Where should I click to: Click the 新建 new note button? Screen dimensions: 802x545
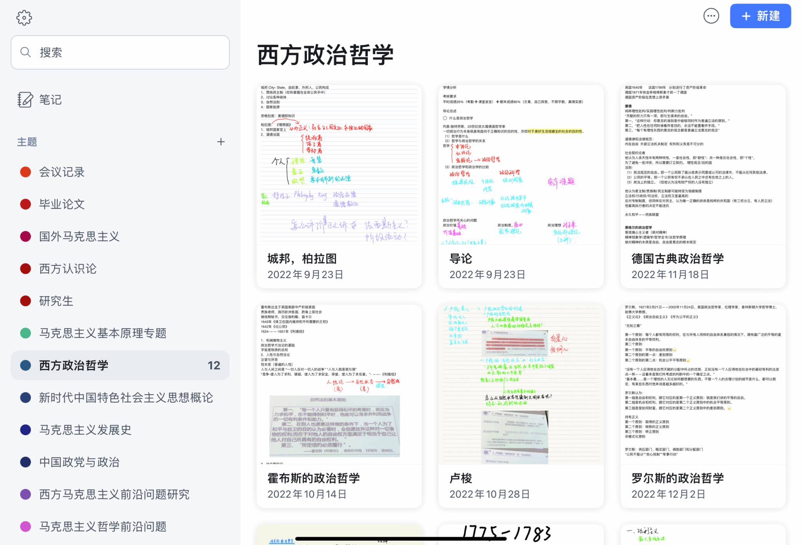760,16
